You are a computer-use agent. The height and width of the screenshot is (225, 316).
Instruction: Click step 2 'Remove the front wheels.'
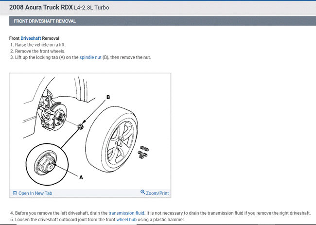pyautogui.click(x=40, y=51)
